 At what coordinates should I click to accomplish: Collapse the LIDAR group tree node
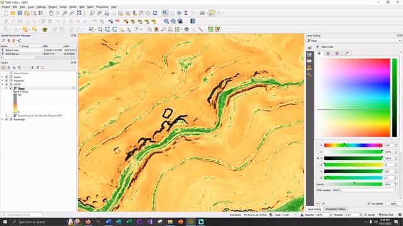3,84
